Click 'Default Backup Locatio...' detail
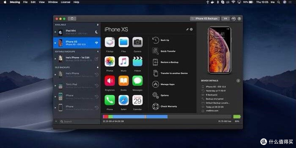The height and width of the screenshot is (148, 296). tap(218, 103)
